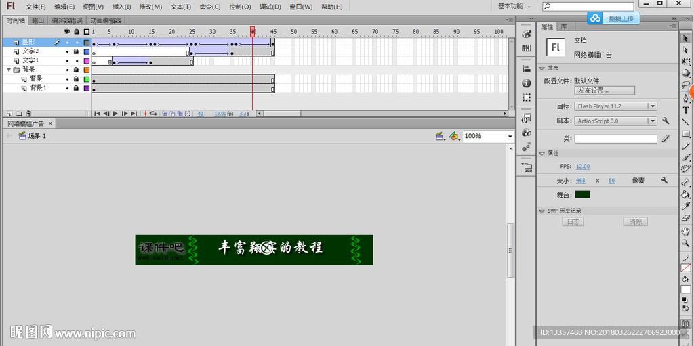Collapse the 属性 section
694x346 pixels.
coord(542,153)
